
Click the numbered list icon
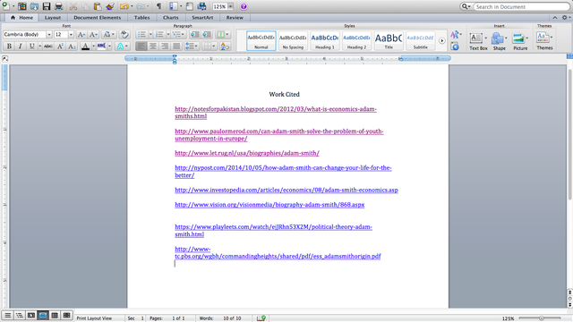pyautogui.click(x=159, y=34)
